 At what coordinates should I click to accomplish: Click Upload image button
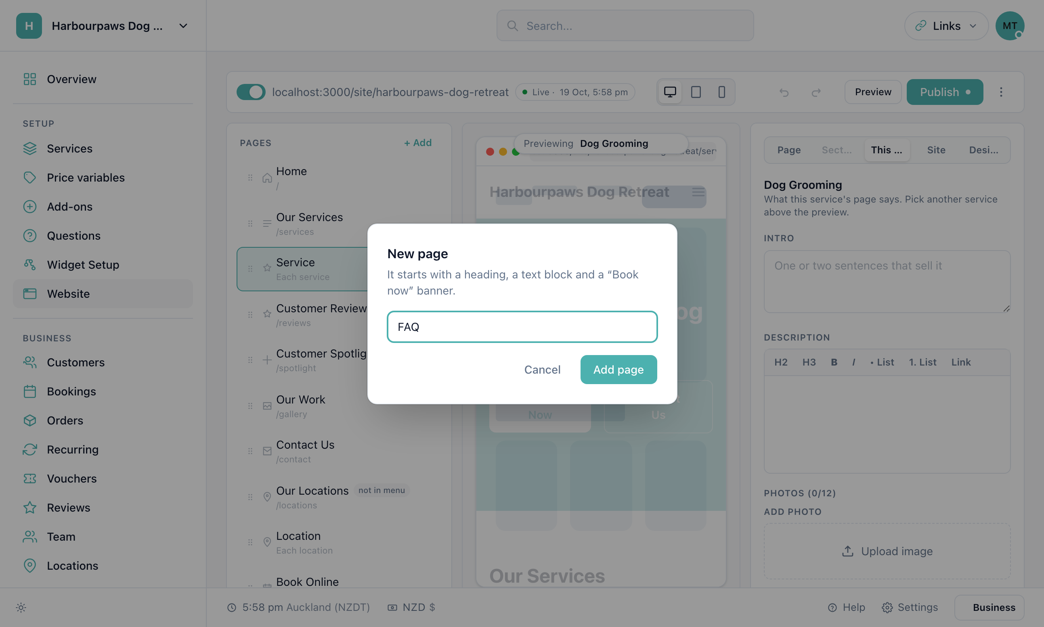pos(887,552)
